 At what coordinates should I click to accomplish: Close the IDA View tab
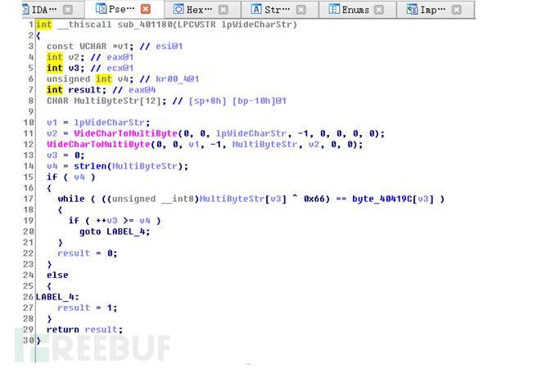coord(68,10)
